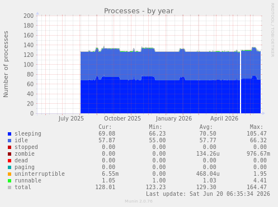Click the 'zombie' legend label
The width and height of the screenshot is (278, 207).
[25, 154]
